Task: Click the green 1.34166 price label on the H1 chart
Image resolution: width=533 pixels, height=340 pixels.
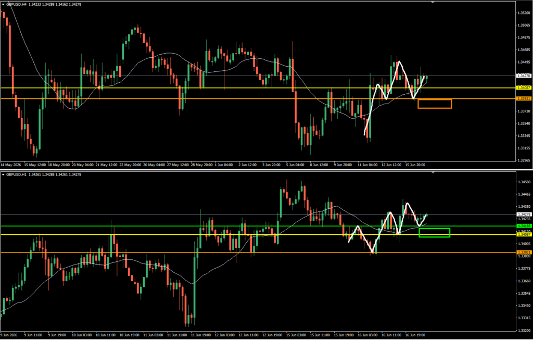Action: point(524,226)
